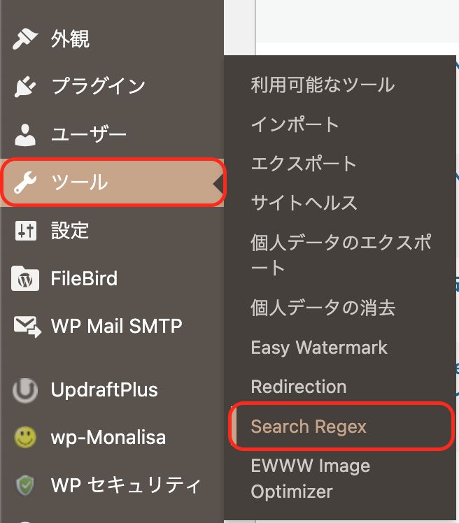459x523 pixels.
Task: Select the ツール menu item
Action: pyautogui.click(x=112, y=182)
